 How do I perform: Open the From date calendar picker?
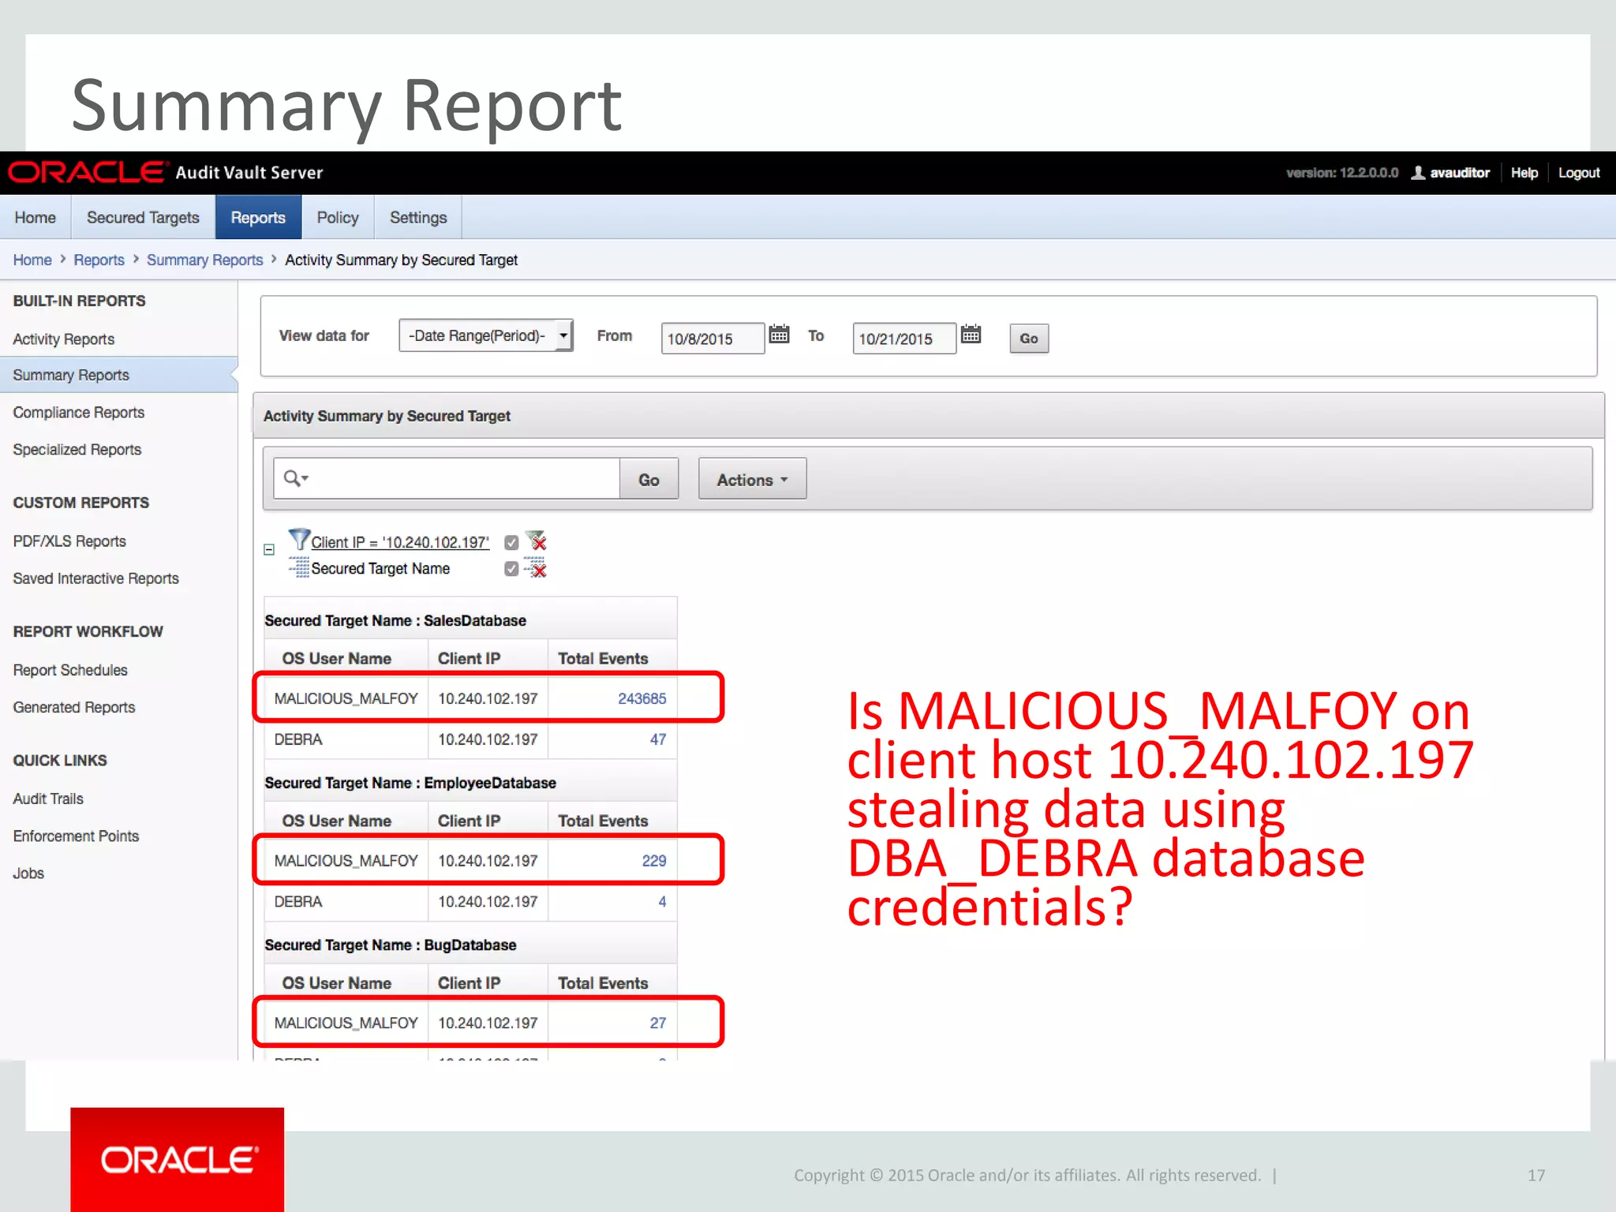point(779,334)
